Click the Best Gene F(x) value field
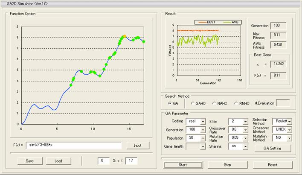The image size is (302, 175). [278, 76]
